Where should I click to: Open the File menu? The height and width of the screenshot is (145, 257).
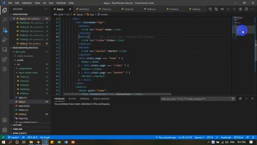(10, 3)
